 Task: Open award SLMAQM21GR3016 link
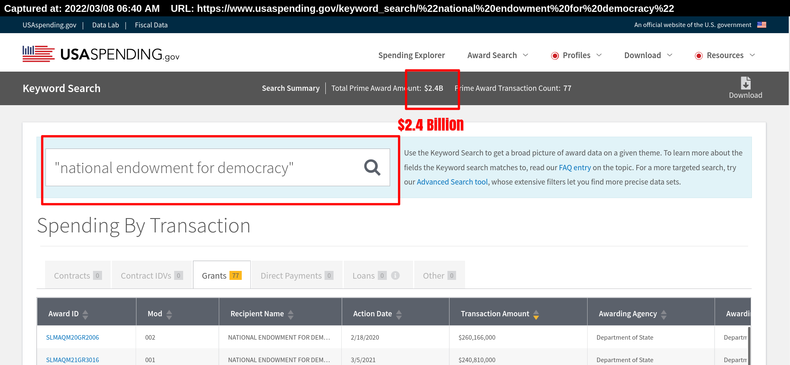coord(73,360)
